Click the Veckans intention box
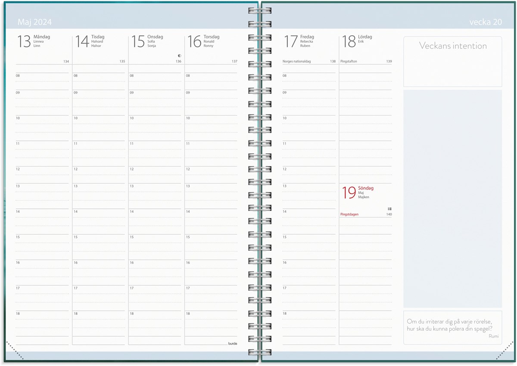Viewport: 517px width, 366px height. click(452, 61)
